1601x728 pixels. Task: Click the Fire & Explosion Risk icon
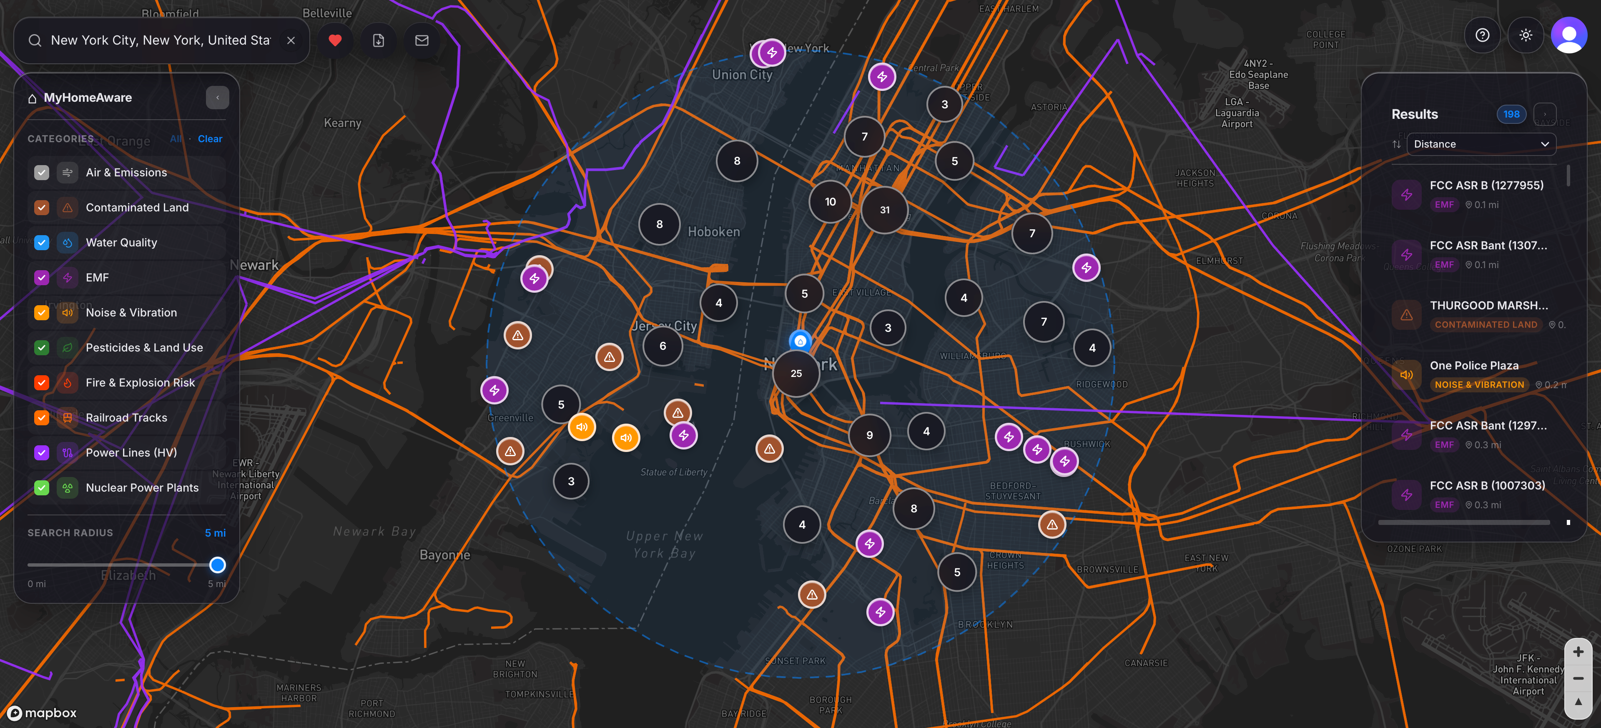pos(67,383)
